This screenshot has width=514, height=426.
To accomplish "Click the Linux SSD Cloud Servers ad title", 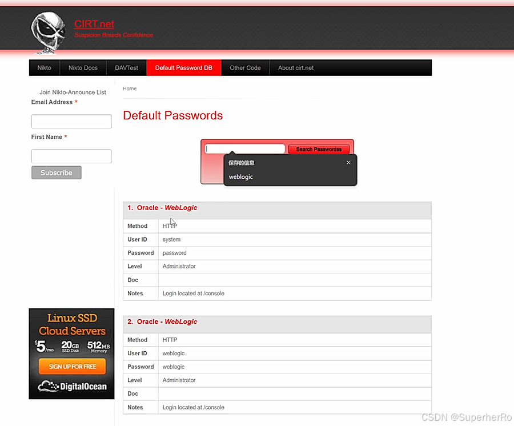I will (72, 324).
